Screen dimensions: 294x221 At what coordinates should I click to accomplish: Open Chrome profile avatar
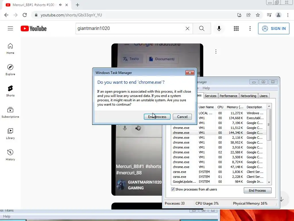pyautogui.click(x=278, y=15)
